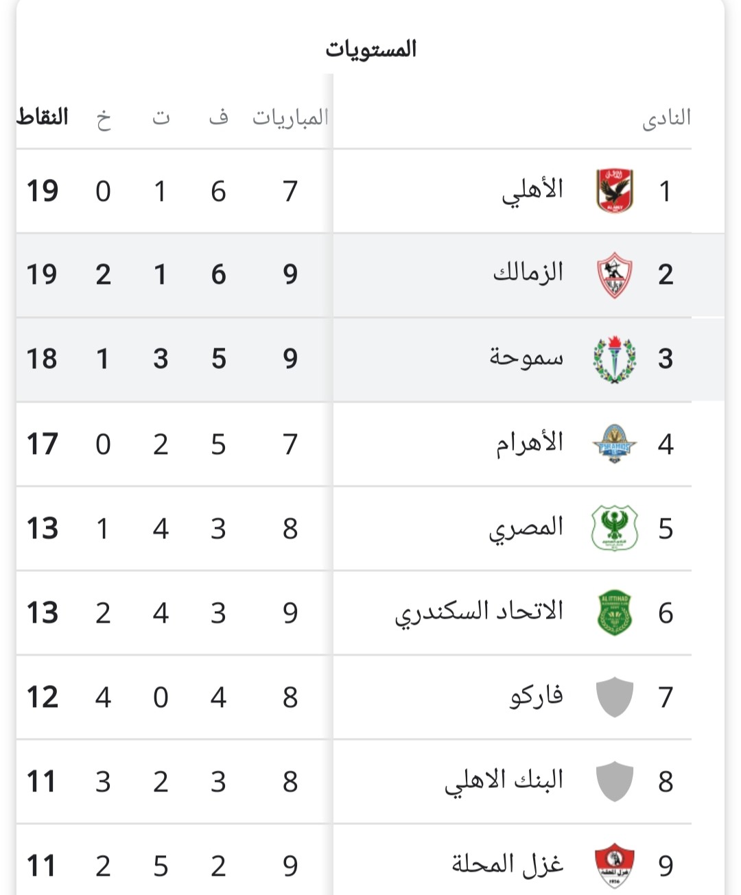Click the Smouha torch logo
741x895 pixels.
click(614, 359)
